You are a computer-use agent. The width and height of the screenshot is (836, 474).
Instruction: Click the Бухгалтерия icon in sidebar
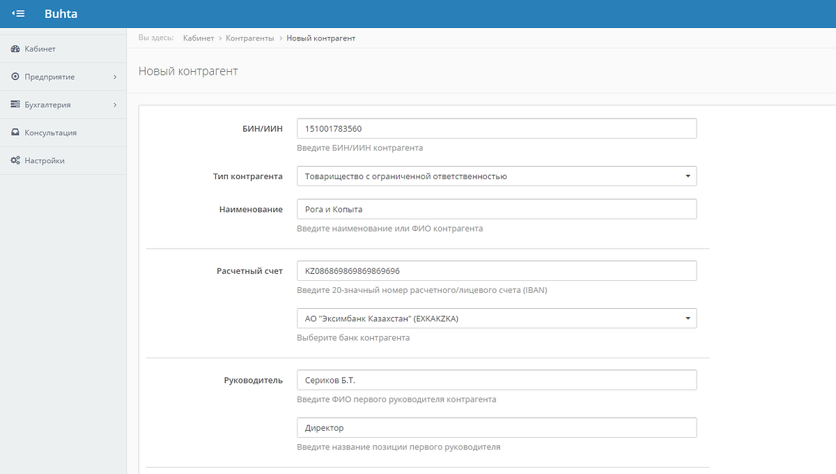15,105
